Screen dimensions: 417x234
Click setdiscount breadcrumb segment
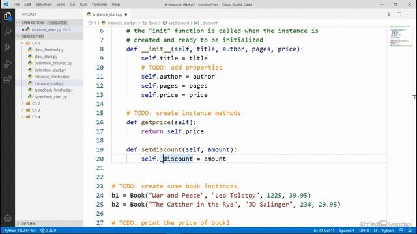click(x=179, y=23)
